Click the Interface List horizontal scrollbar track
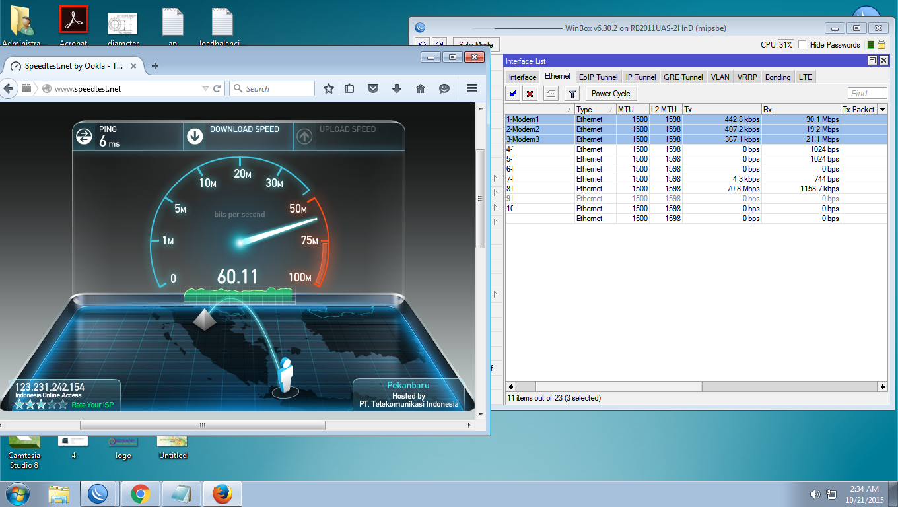 point(697,386)
